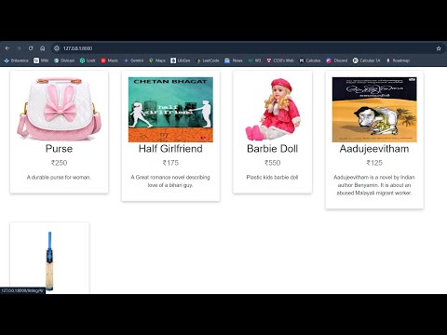
Task: Click the browser forward arrow
Action: 19,48
